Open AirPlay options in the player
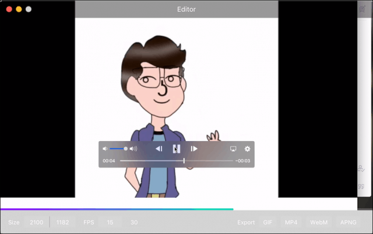This screenshot has width=373, height=234. [233, 149]
